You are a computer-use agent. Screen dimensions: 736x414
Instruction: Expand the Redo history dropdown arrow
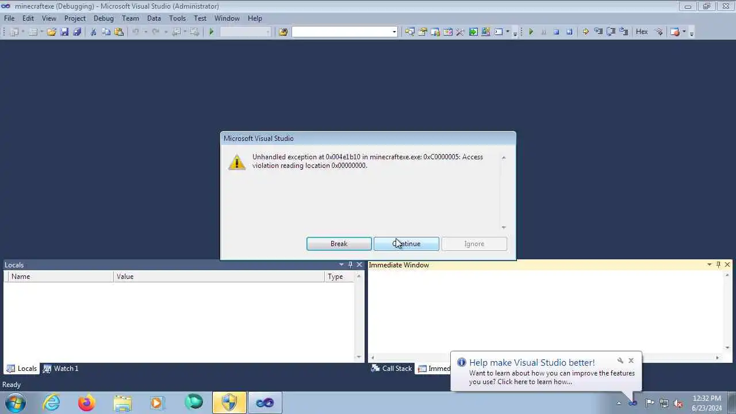tap(166, 32)
